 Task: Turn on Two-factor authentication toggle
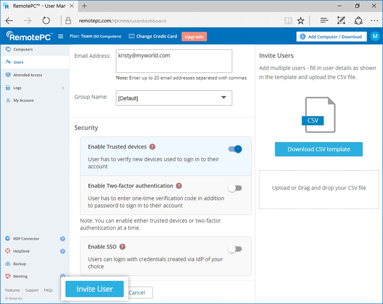pos(235,188)
